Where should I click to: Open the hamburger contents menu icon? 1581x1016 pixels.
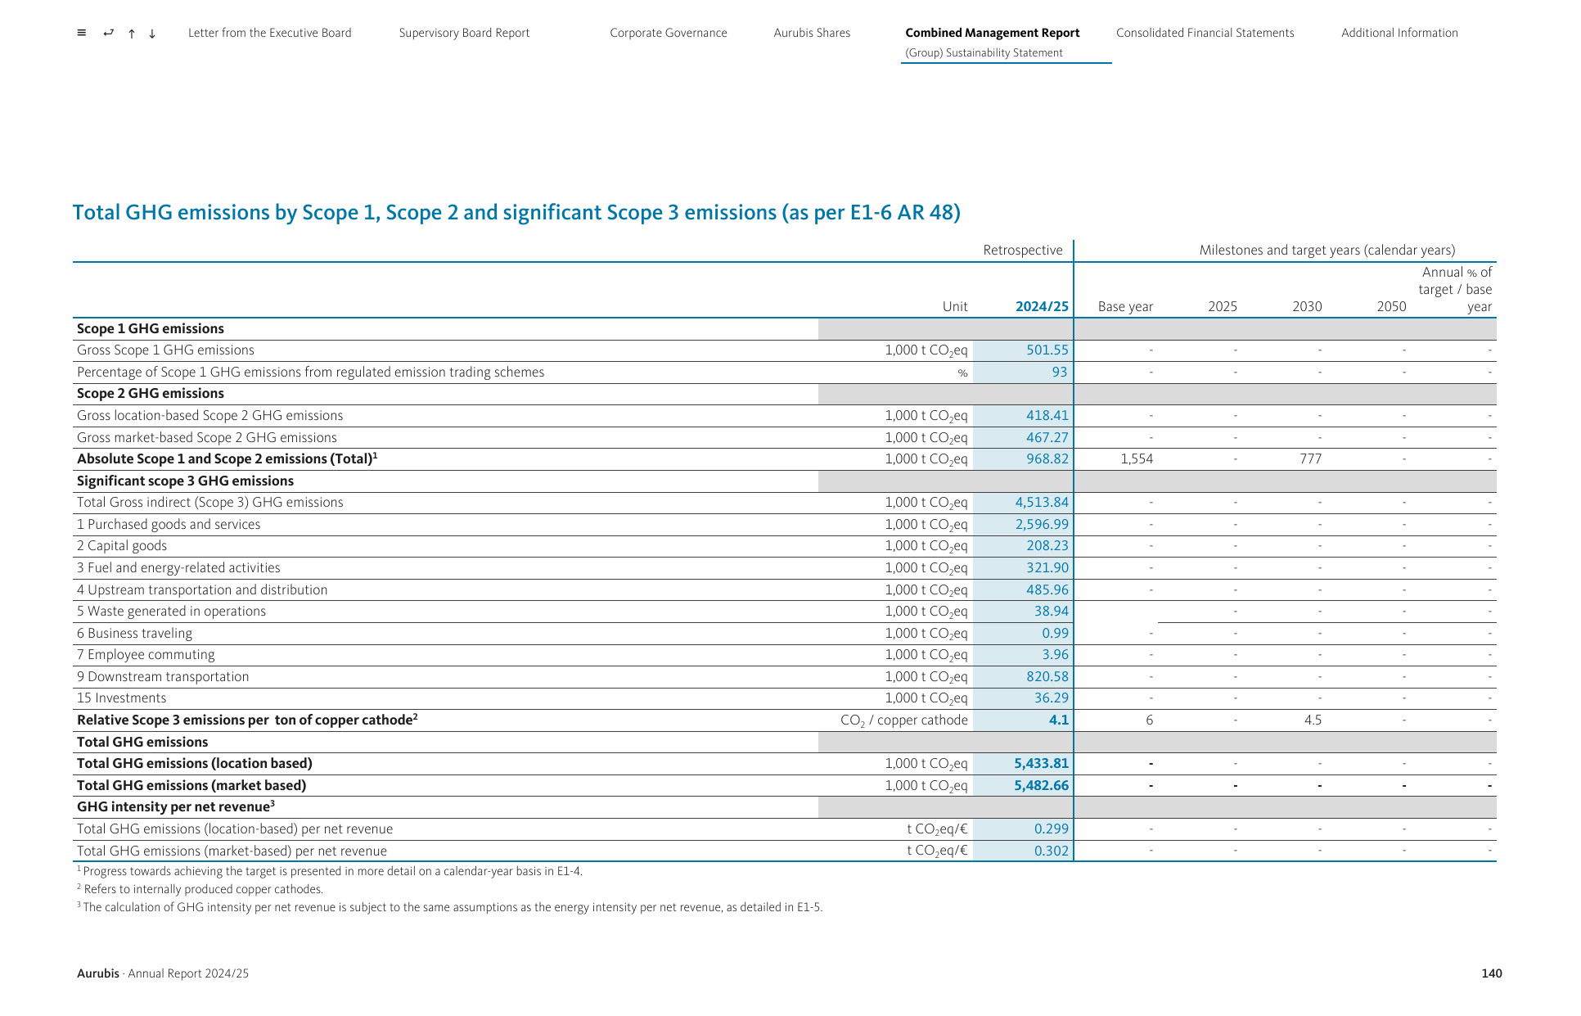click(82, 33)
